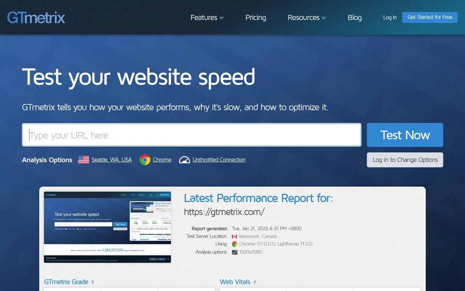Select Seattle, WA, USA location link
Screen dimensions: 465x291
(x=112, y=160)
